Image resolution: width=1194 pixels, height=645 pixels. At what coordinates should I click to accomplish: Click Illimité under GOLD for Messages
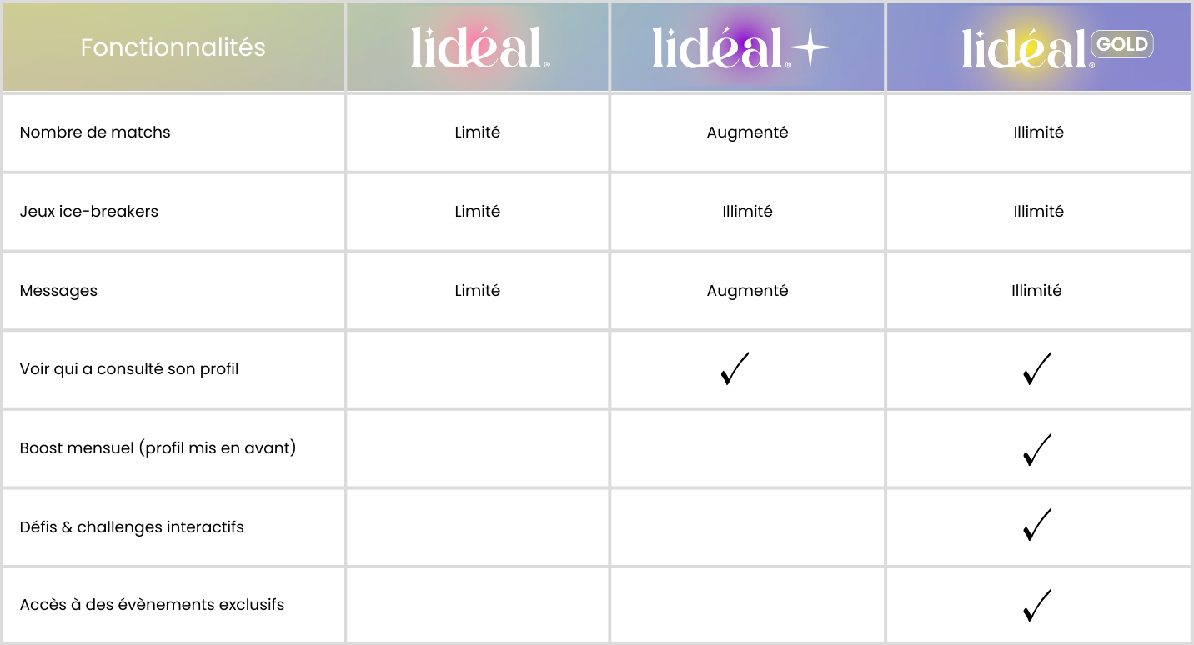1036,290
